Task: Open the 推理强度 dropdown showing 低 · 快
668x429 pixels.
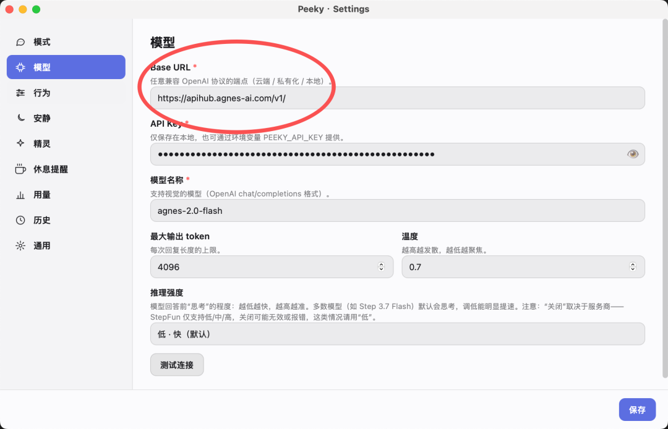Action: (x=398, y=334)
